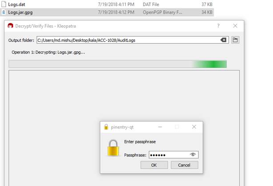Click OK in the pinentry-qt dialog

(x=154, y=165)
